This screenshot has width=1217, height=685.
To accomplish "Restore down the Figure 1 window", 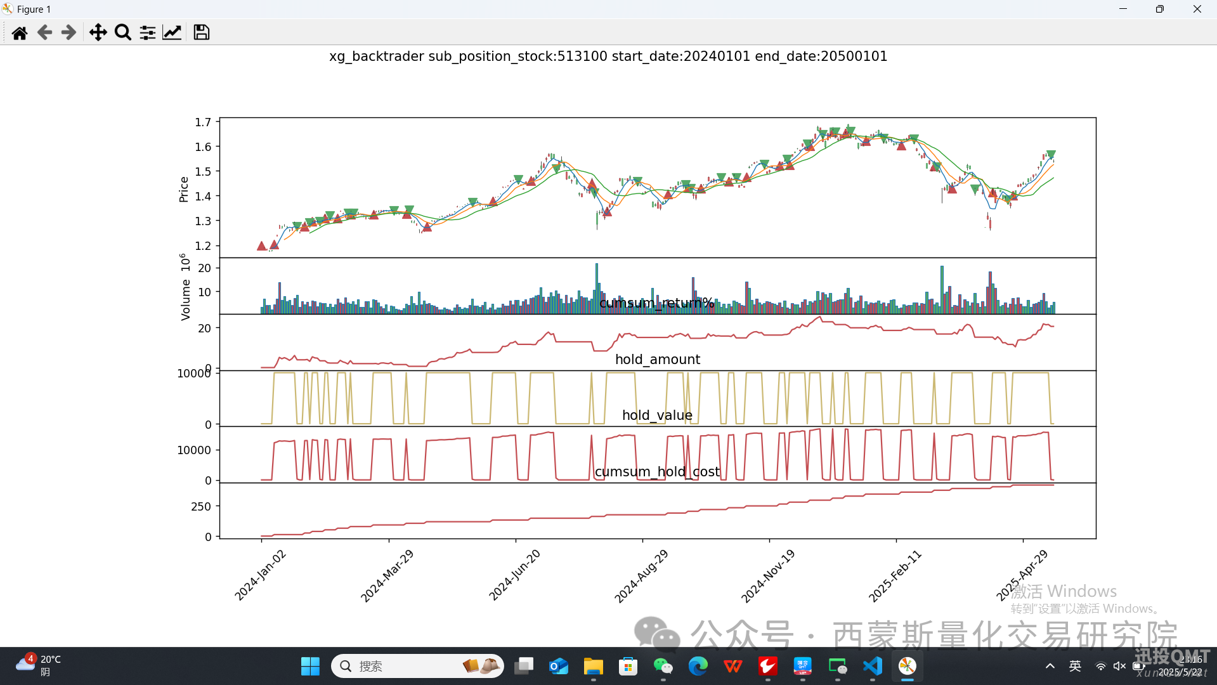I will pos(1160,9).
